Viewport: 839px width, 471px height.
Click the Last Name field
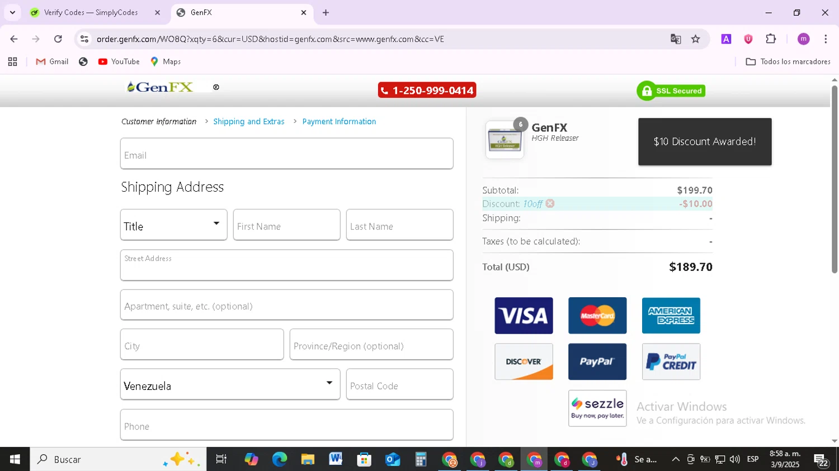[x=399, y=225]
